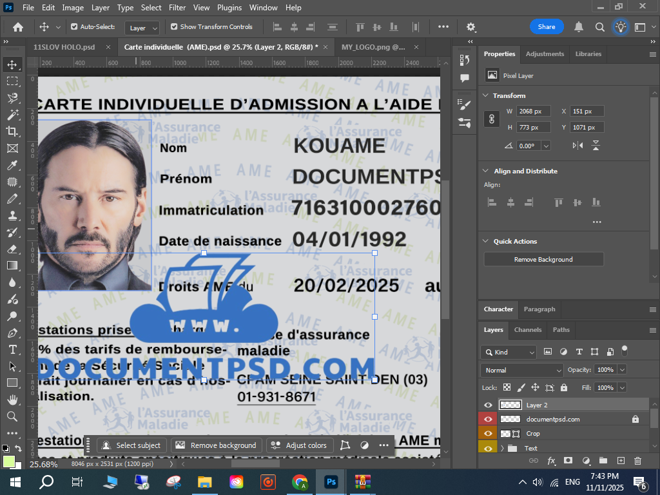Image resolution: width=660 pixels, height=495 pixels.
Task: Disable Show Transform Controls checkbox
Action: [x=174, y=27]
